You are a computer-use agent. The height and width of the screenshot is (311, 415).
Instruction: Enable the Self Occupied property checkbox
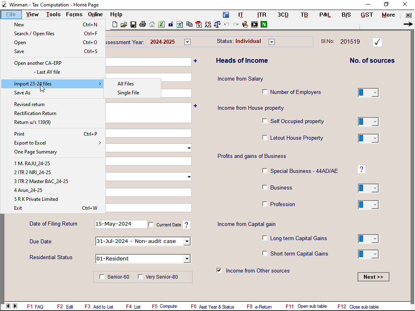pyautogui.click(x=265, y=121)
